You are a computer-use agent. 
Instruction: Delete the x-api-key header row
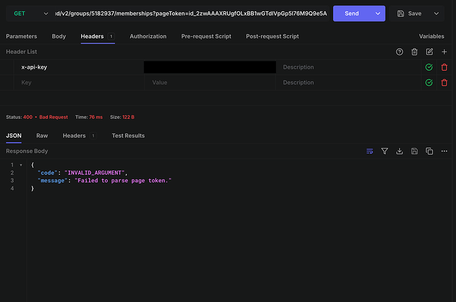[x=444, y=67]
